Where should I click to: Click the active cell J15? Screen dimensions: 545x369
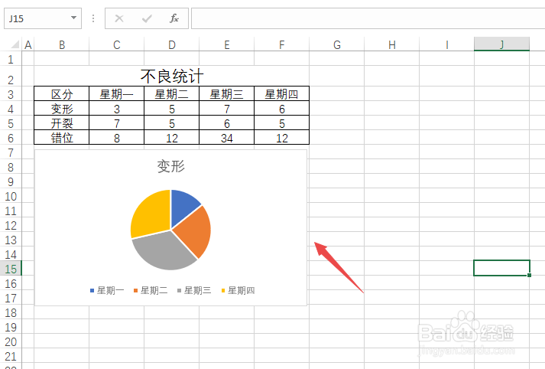pyautogui.click(x=501, y=268)
